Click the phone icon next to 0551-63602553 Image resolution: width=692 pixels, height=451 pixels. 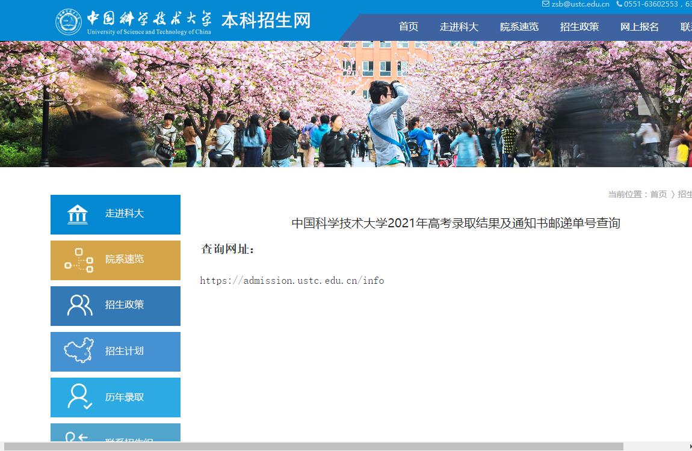pyautogui.click(x=619, y=4)
